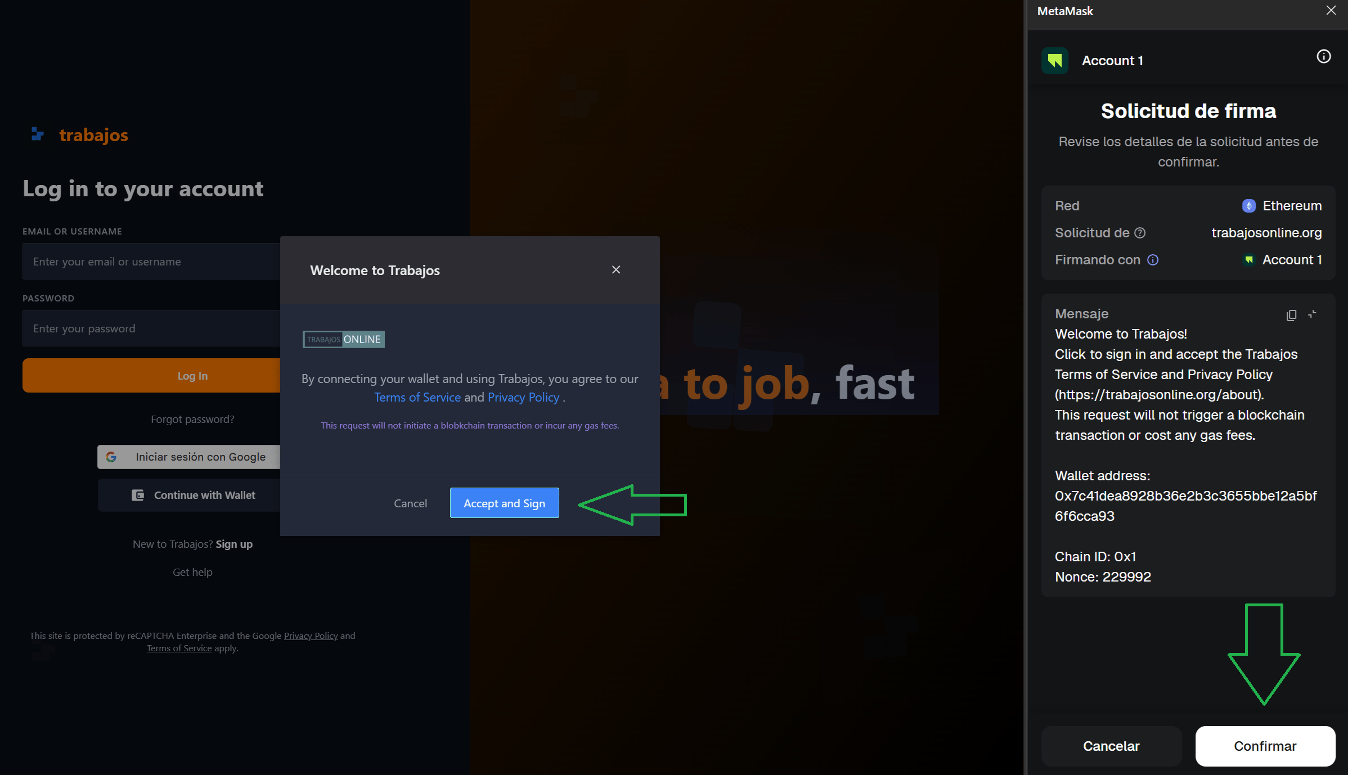Screen dimensions: 1348x775
Task: Focus the email or username field
Action: pos(151,262)
